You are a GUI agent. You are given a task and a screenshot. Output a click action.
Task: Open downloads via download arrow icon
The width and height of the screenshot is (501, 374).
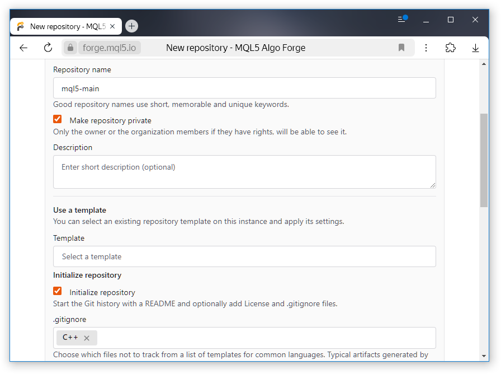pos(475,48)
